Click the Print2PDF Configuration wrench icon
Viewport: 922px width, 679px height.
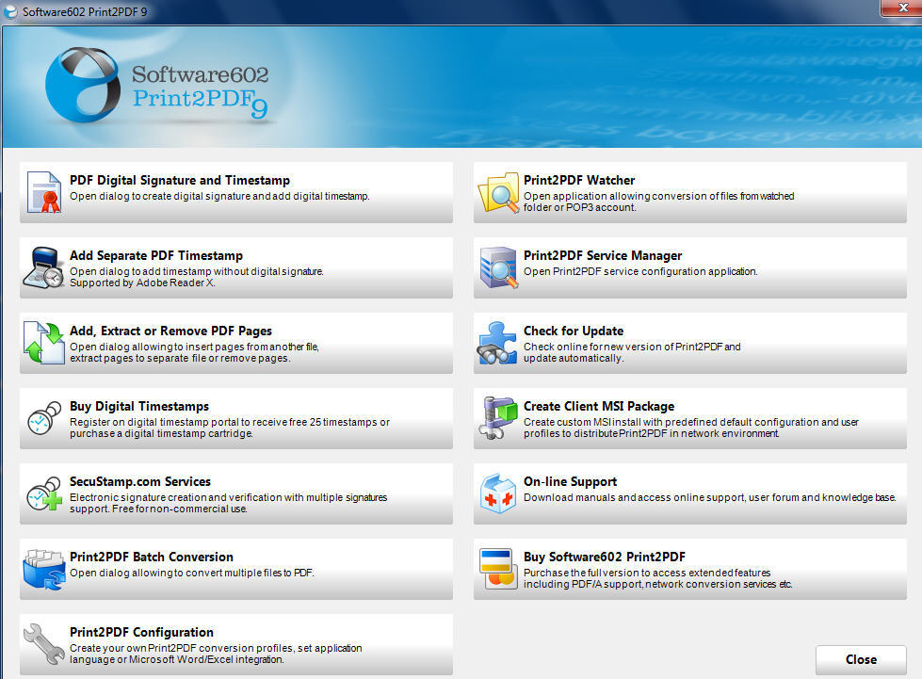(43, 644)
